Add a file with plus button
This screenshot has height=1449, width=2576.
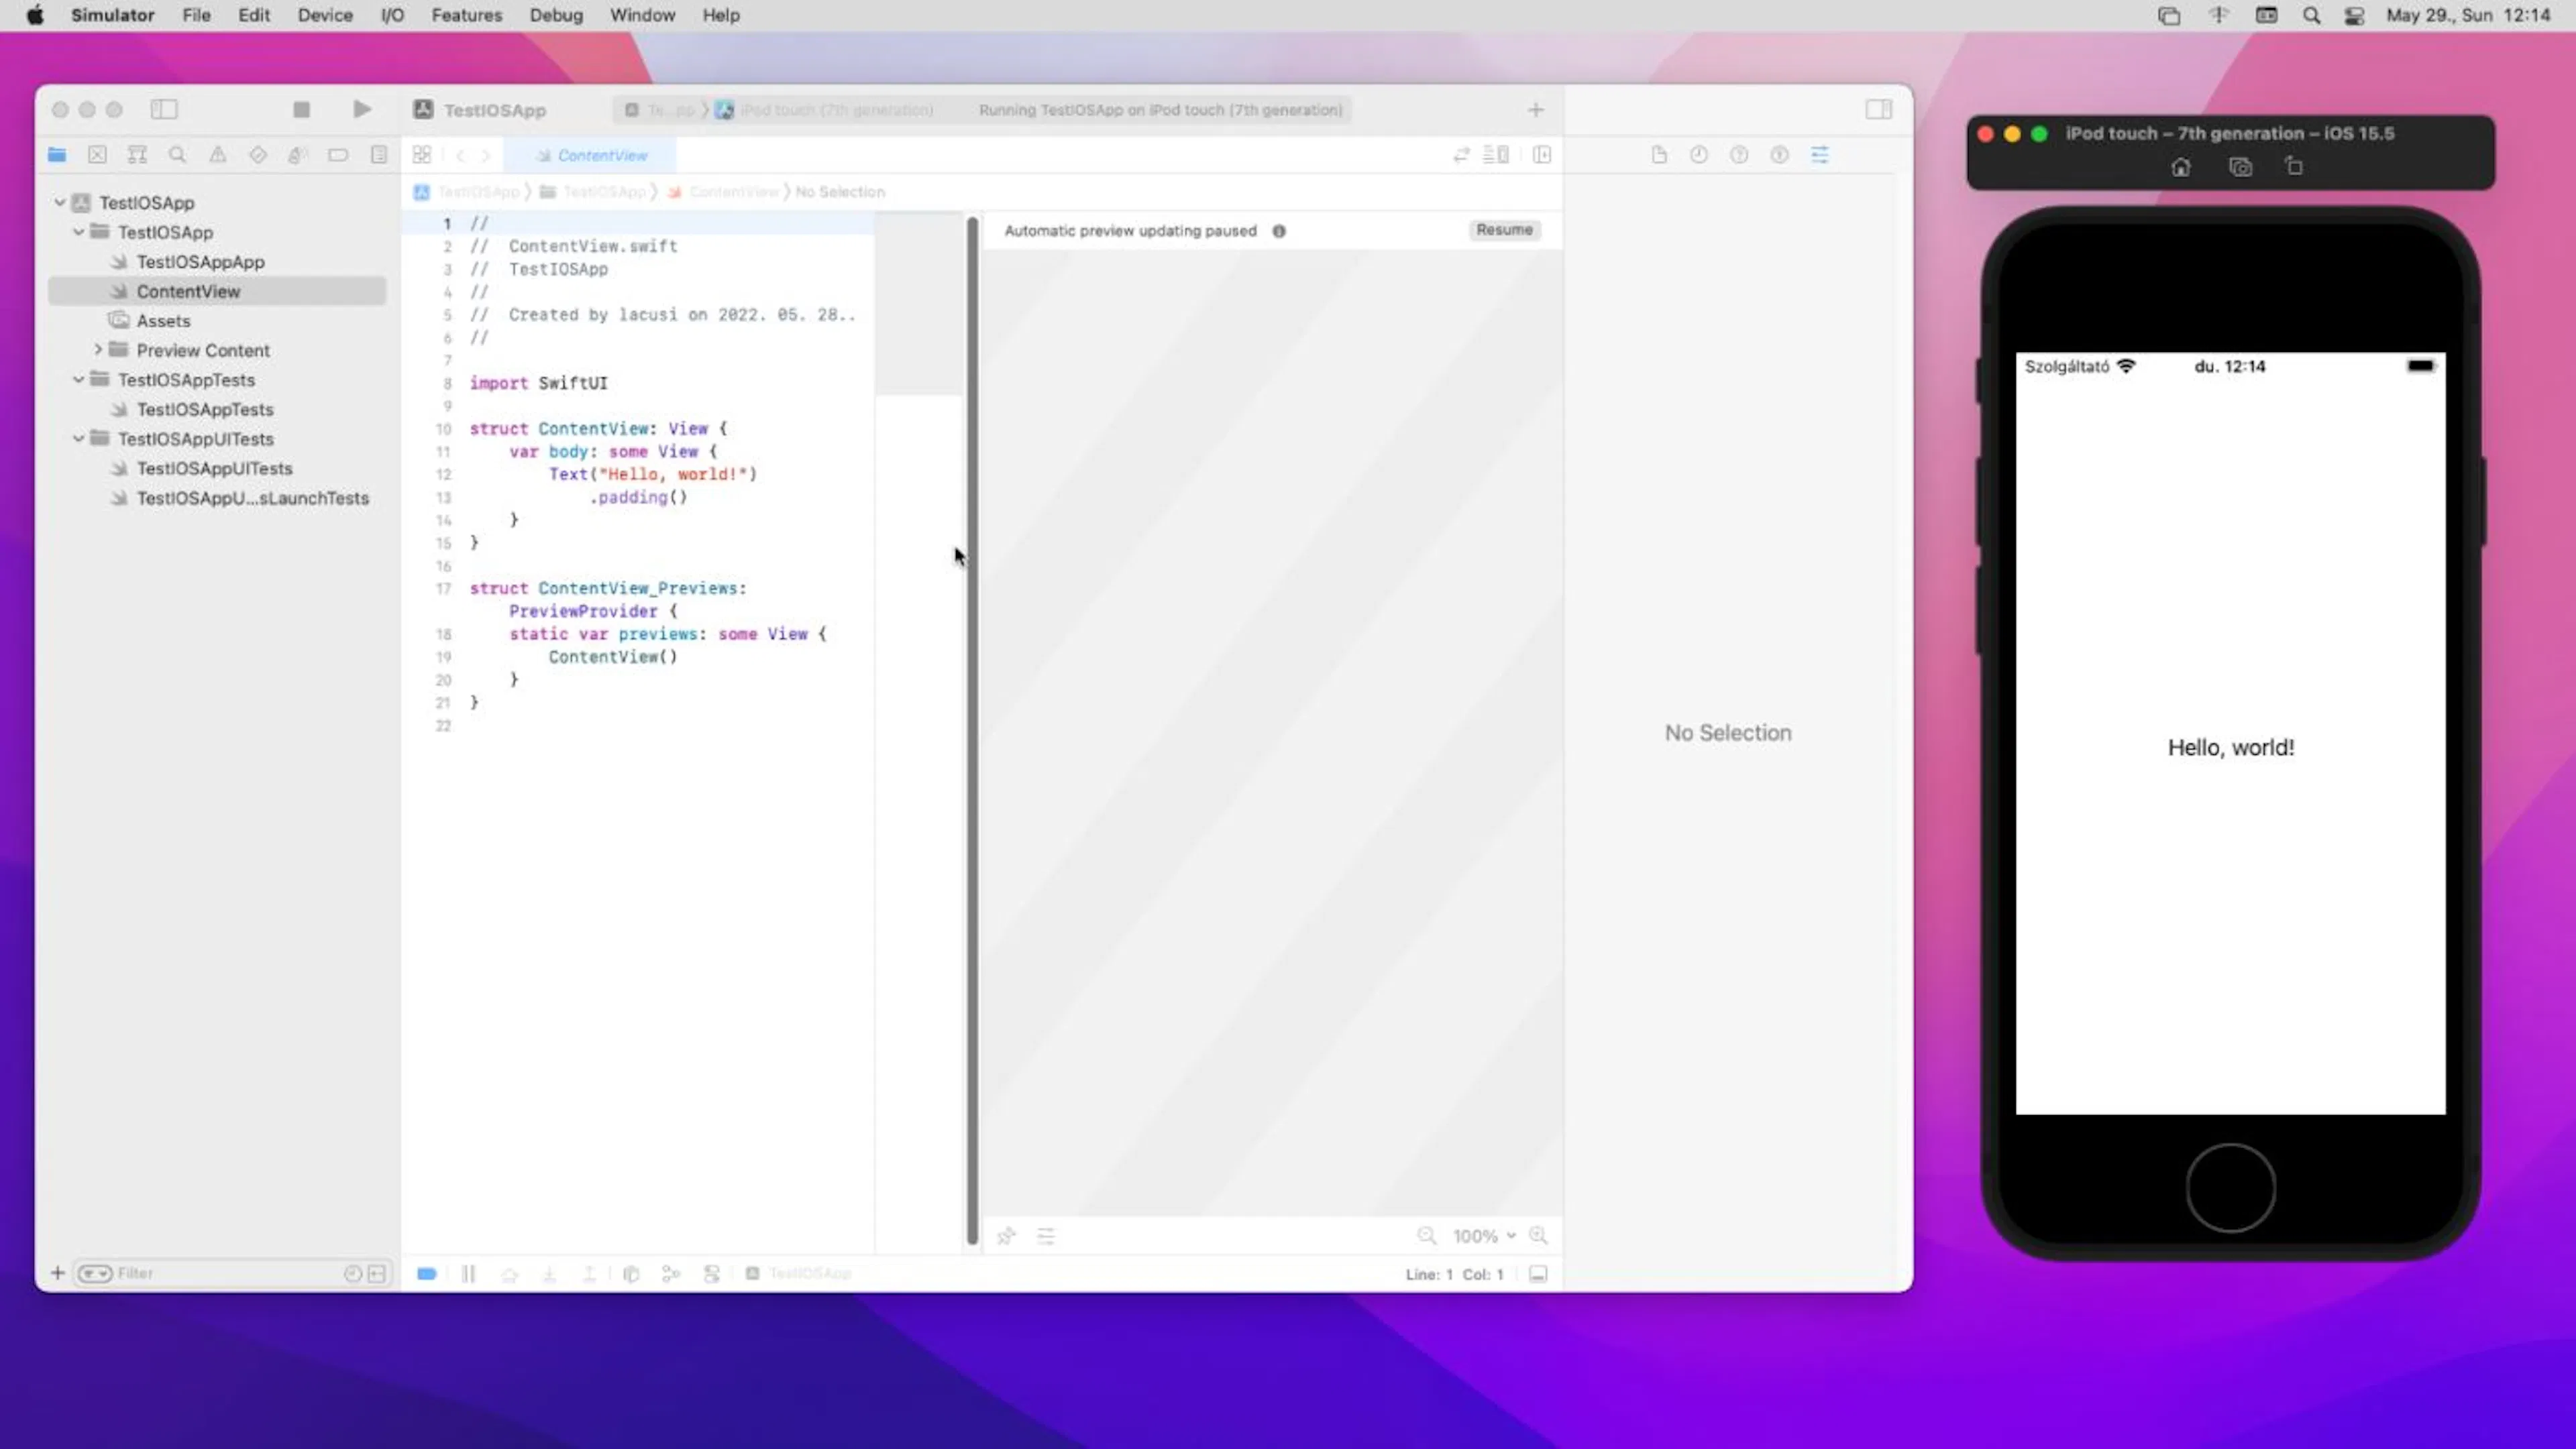pyautogui.click(x=58, y=1273)
